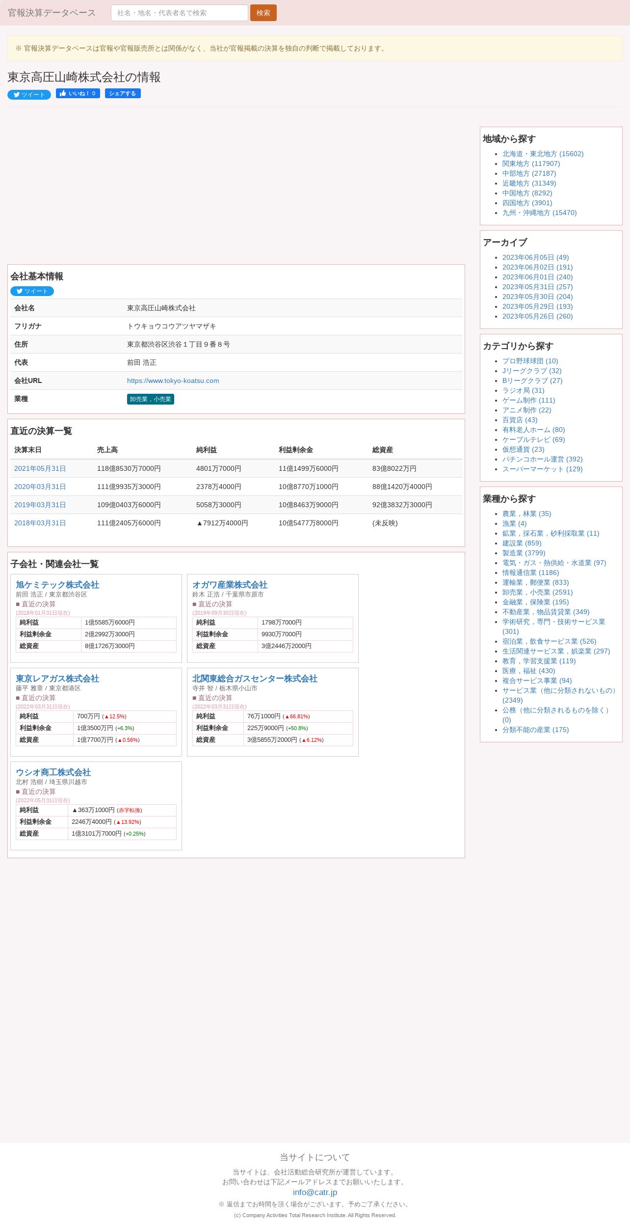Open the 2020年03月31日 settlement link
The image size is (630, 1224).
40,487
